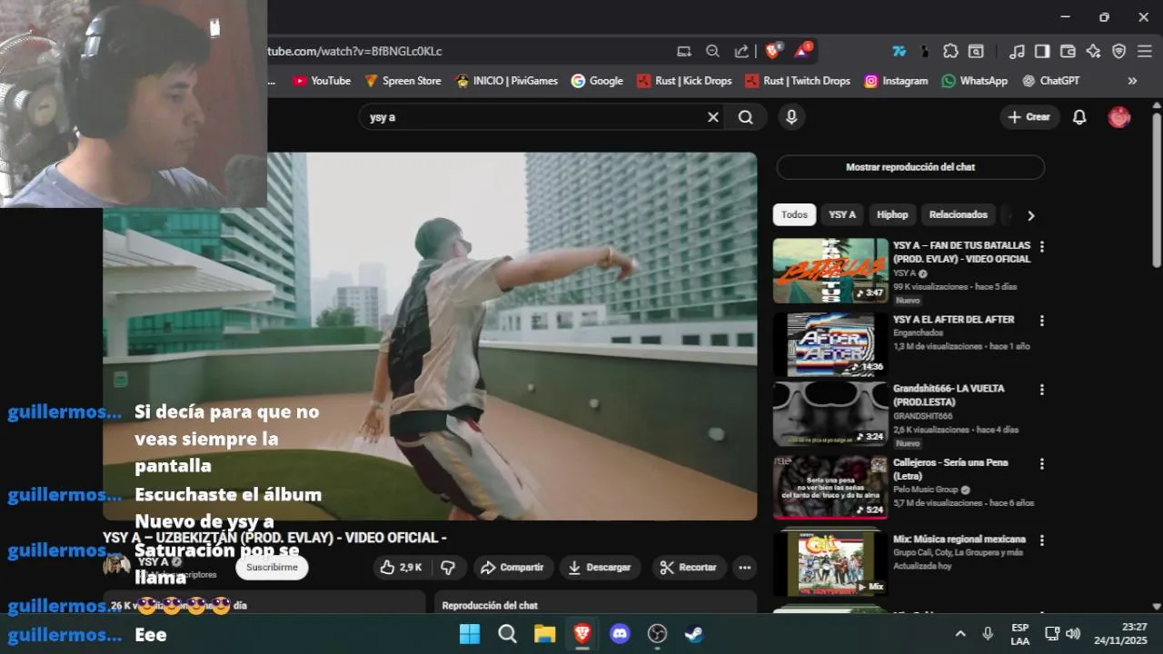This screenshot has width=1163, height=654.
Task: Open Callejeros - Sería una Pena title
Action: (950, 469)
